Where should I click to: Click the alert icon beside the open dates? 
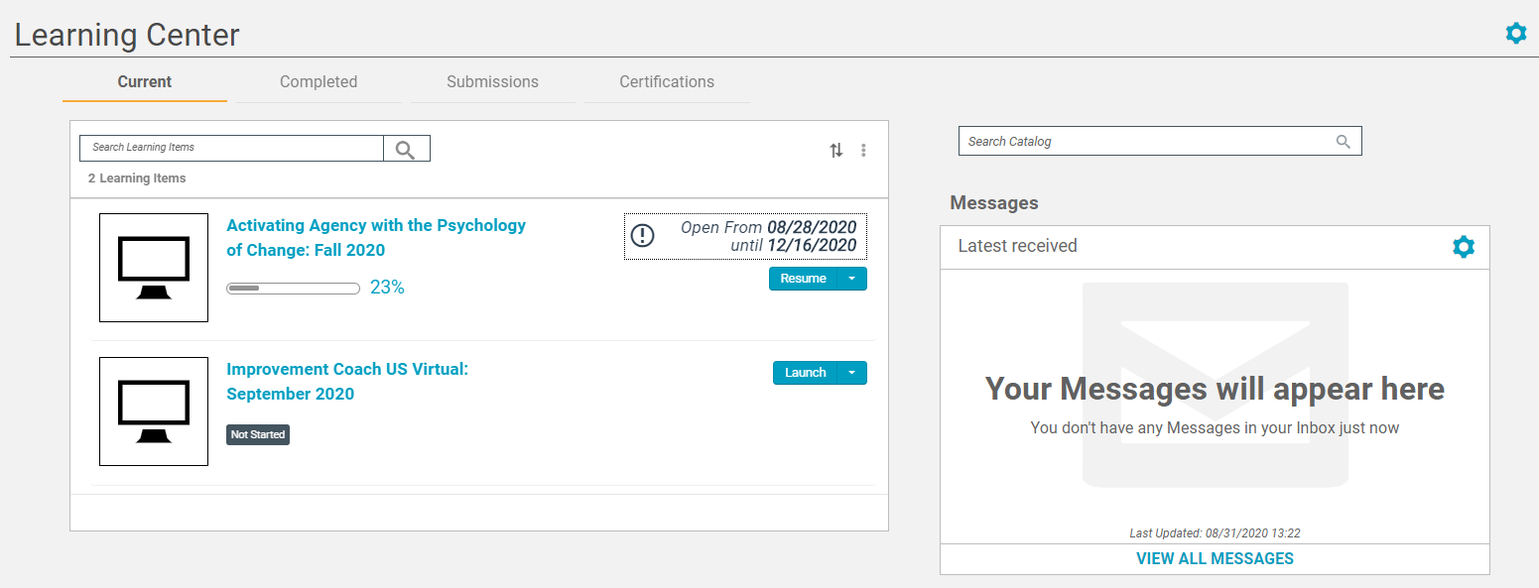(643, 235)
